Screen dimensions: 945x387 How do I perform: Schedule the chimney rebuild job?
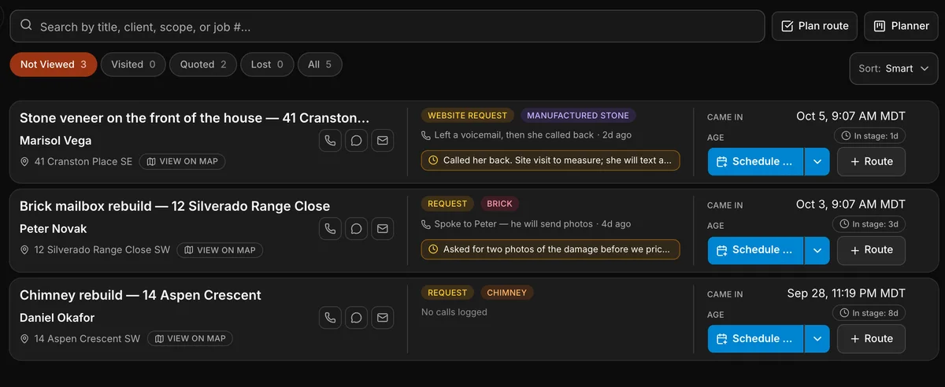[756, 338]
